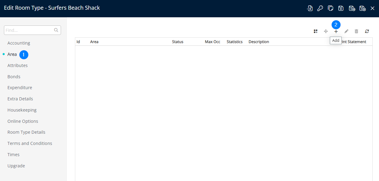Image resolution: width=379 pixels, height=181 pixels.
Task: Click the floppy disk save icon
Action: point(341,8)
